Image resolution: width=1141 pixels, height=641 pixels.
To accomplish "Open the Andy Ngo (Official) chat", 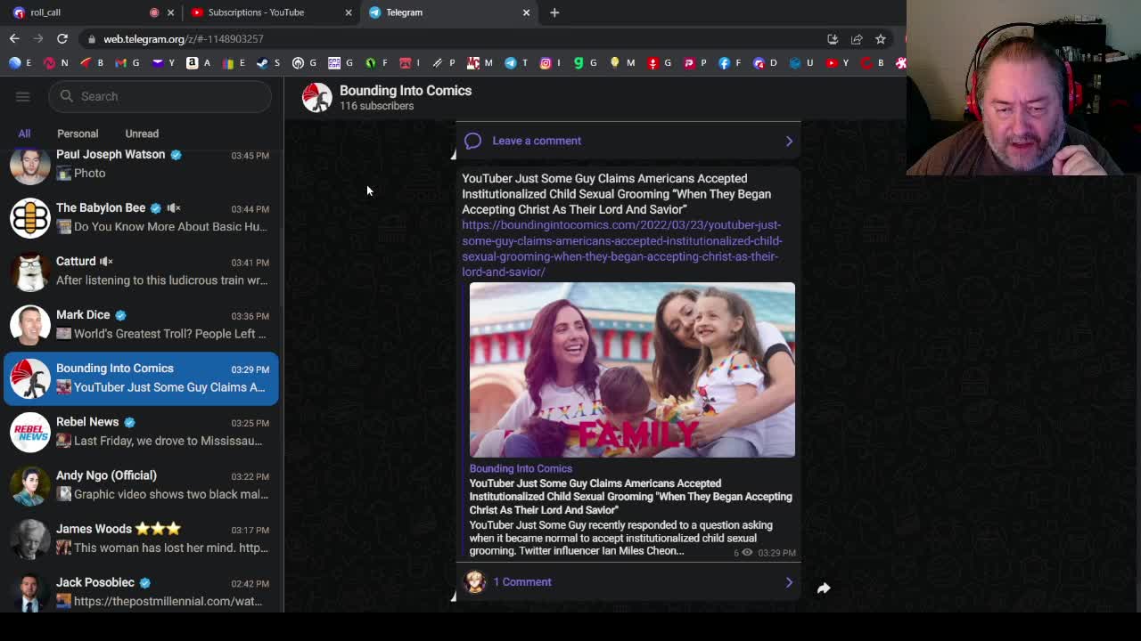I will (141, 484).
